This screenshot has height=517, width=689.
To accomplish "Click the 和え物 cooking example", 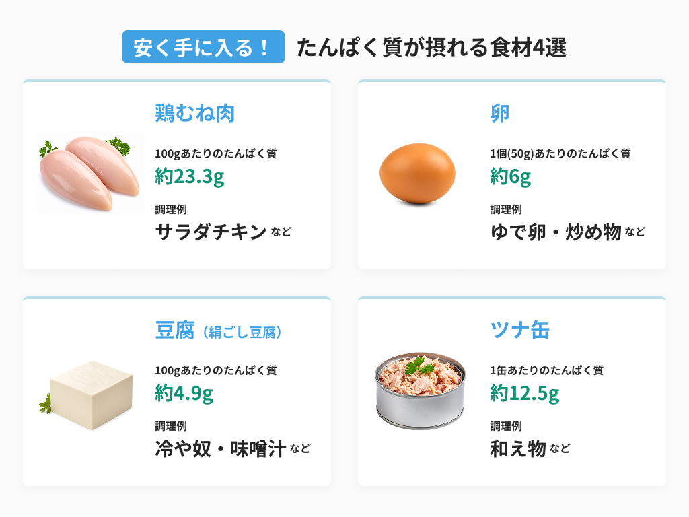I will [x=518, y=448].
